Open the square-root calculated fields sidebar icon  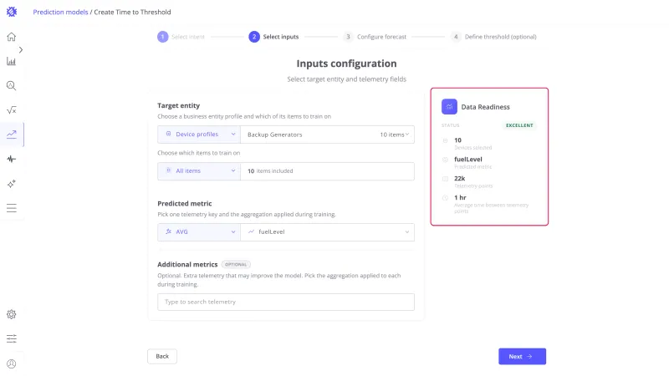pyautogui.click(x=12, y=110)
